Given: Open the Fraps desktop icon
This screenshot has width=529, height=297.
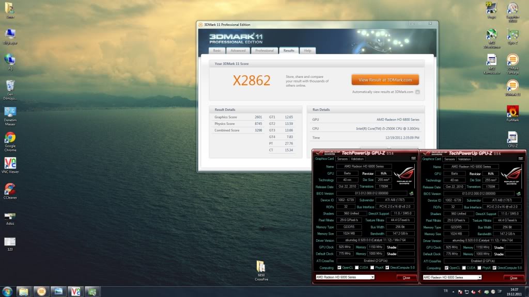Looking at the screenshot, I should 491,8.
